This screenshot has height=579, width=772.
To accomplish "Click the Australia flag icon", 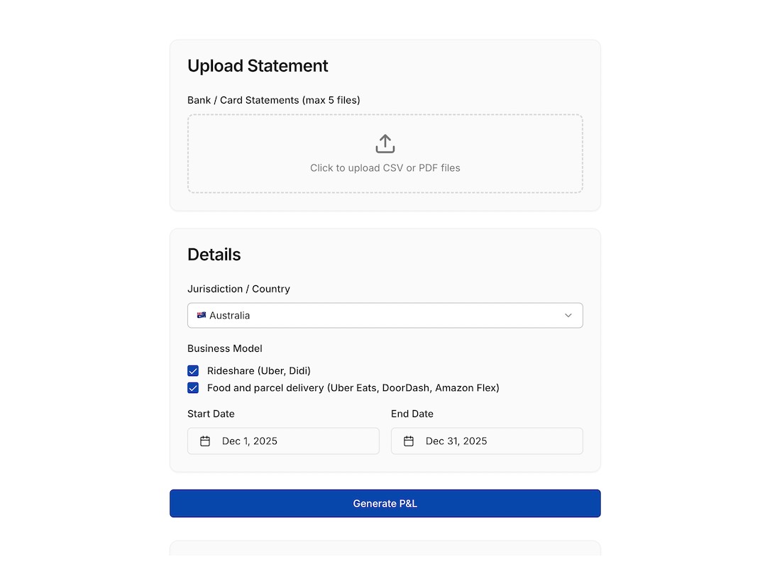I will (202, 316).
